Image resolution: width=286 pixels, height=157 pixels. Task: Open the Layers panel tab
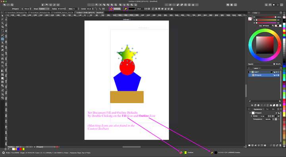[256, 68]
